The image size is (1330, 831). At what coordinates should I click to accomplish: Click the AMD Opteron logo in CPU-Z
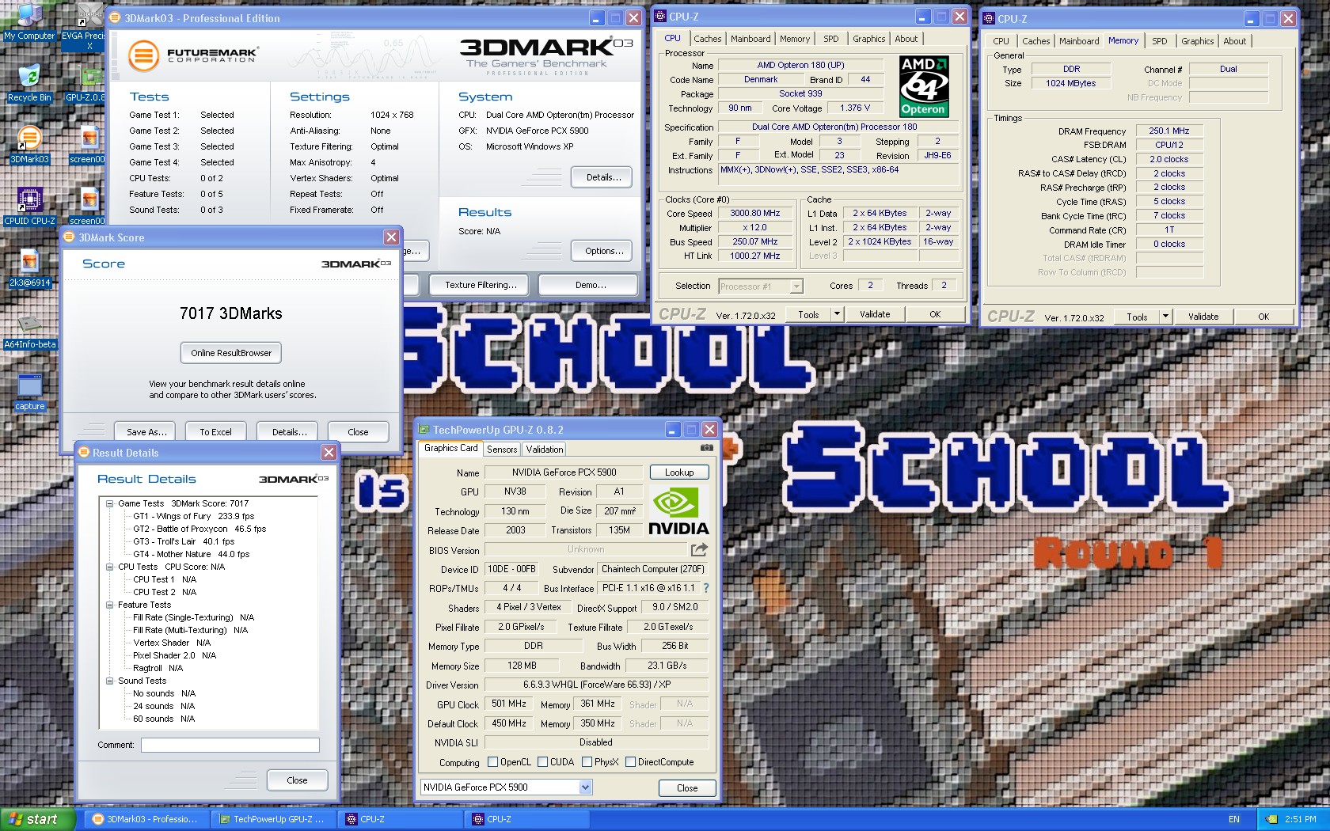(x=924, y=86)
